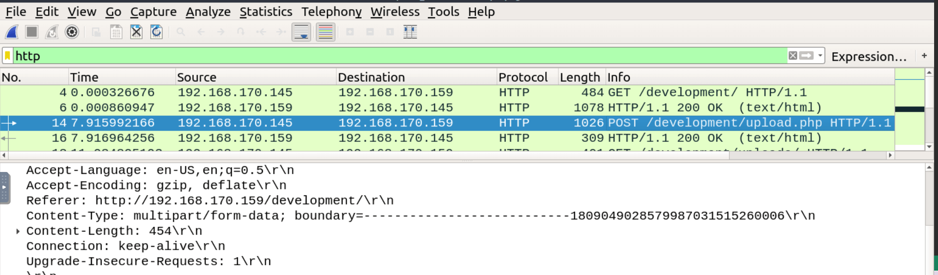938x275 pixels.
Task: Open the recent display filters dropdown
Action: point(820,56)
